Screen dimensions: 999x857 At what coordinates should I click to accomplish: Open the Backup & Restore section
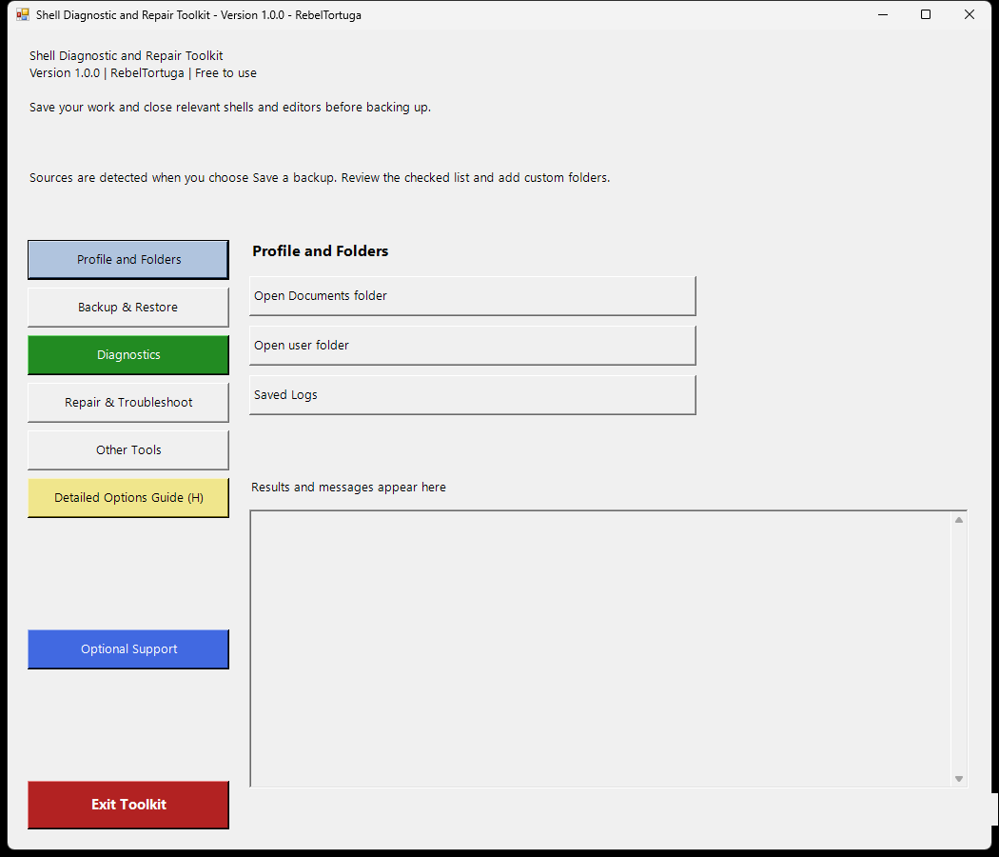128,308
